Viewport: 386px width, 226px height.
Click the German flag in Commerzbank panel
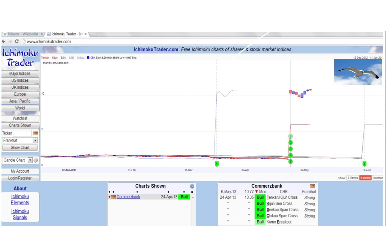tap(312, 186)
